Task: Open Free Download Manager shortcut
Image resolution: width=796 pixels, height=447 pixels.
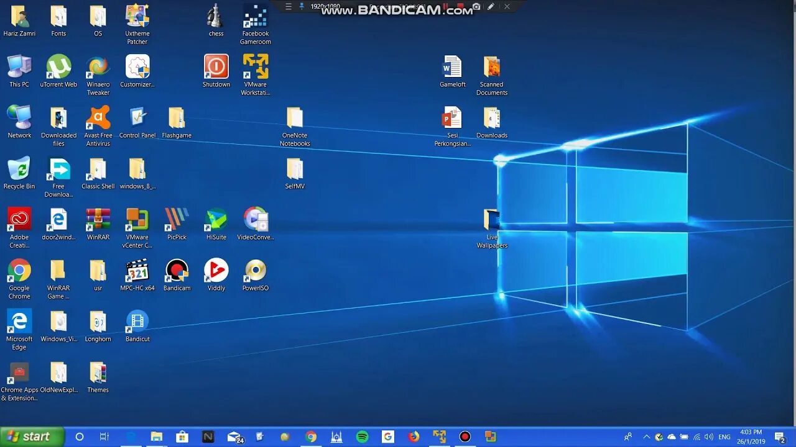Action: [x=58, y=178]
